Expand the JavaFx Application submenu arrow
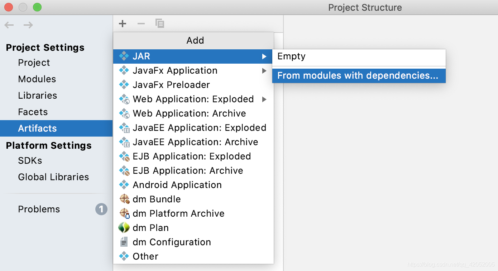This screenshot has height=271, width=498. (264, 71)
